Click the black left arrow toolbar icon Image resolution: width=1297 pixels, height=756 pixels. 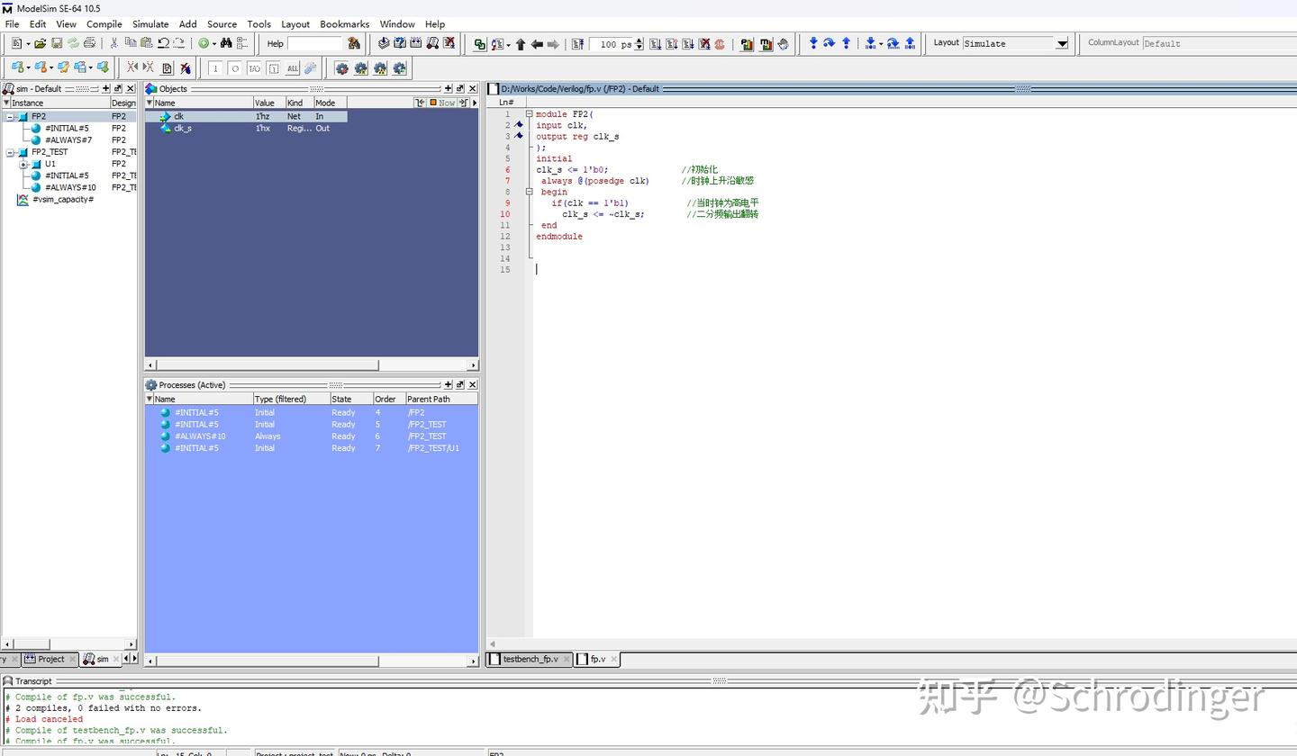point(537,44)
